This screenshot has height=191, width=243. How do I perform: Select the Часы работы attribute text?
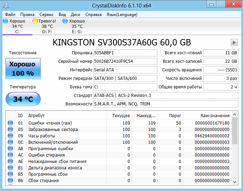[x=42, y=136]
